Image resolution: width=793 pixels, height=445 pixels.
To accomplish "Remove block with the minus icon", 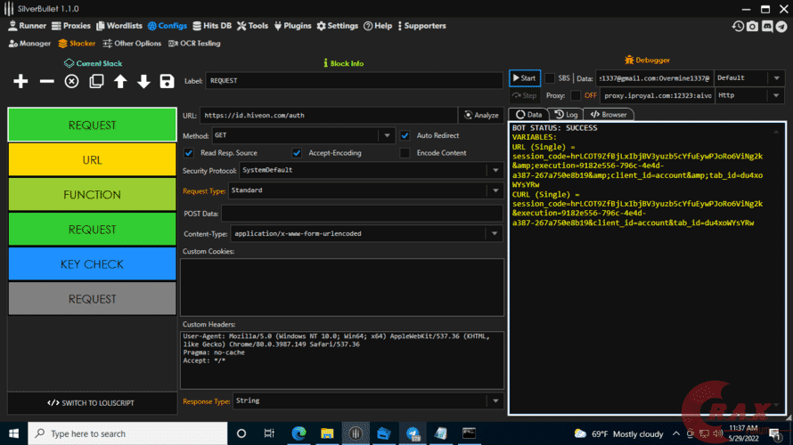I will click(47, 81).
